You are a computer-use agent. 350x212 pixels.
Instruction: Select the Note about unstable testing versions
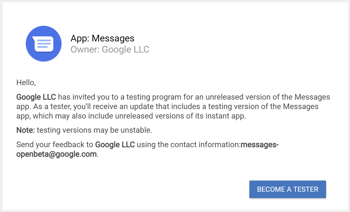(x=84, y=130)
